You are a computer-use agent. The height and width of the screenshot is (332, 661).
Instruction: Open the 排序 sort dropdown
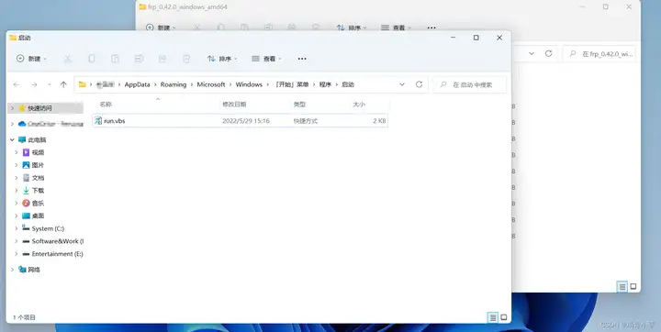222,59
